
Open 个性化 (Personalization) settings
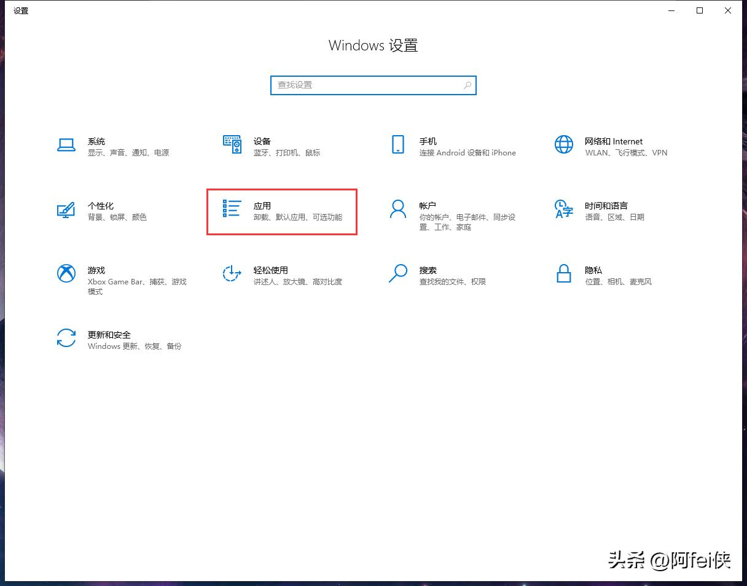(114, 211)
